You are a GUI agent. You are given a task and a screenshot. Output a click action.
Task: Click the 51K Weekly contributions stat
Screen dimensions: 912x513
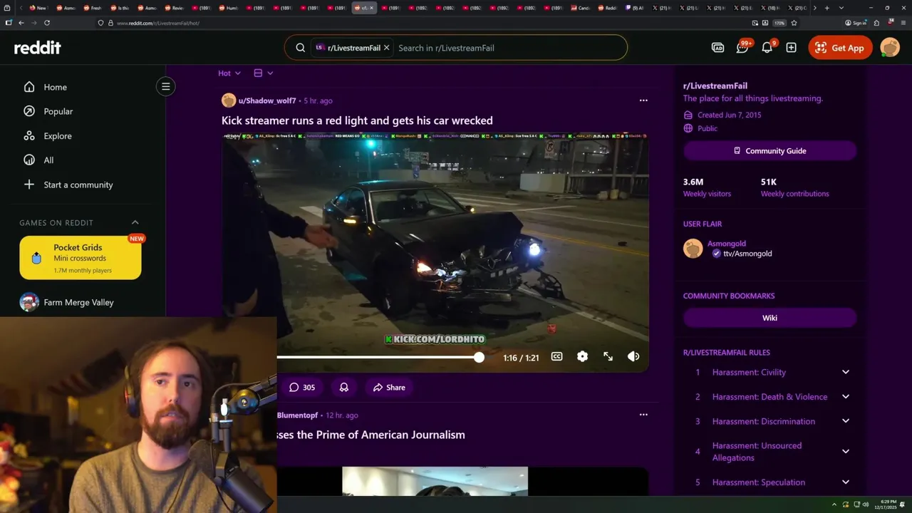(x=794, y=187)
